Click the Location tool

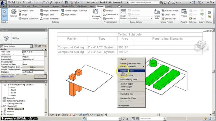tap(108, 10)
